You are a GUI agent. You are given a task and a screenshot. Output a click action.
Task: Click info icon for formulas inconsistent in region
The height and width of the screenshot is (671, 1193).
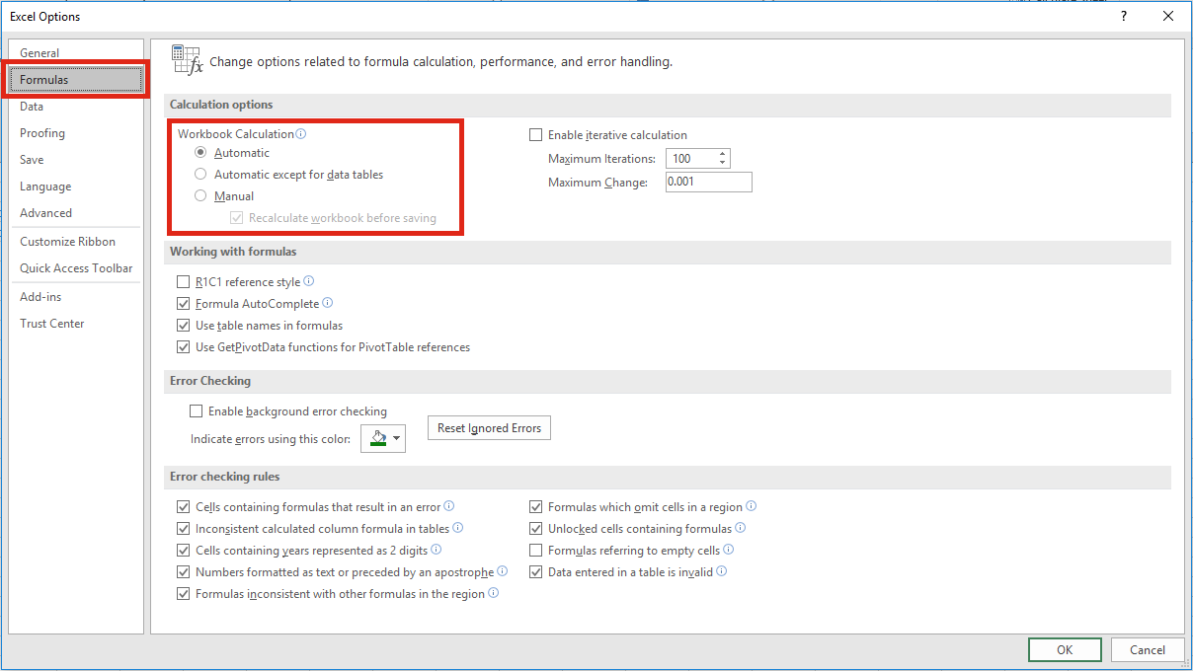pyautogui.click(x=494, y=593)
